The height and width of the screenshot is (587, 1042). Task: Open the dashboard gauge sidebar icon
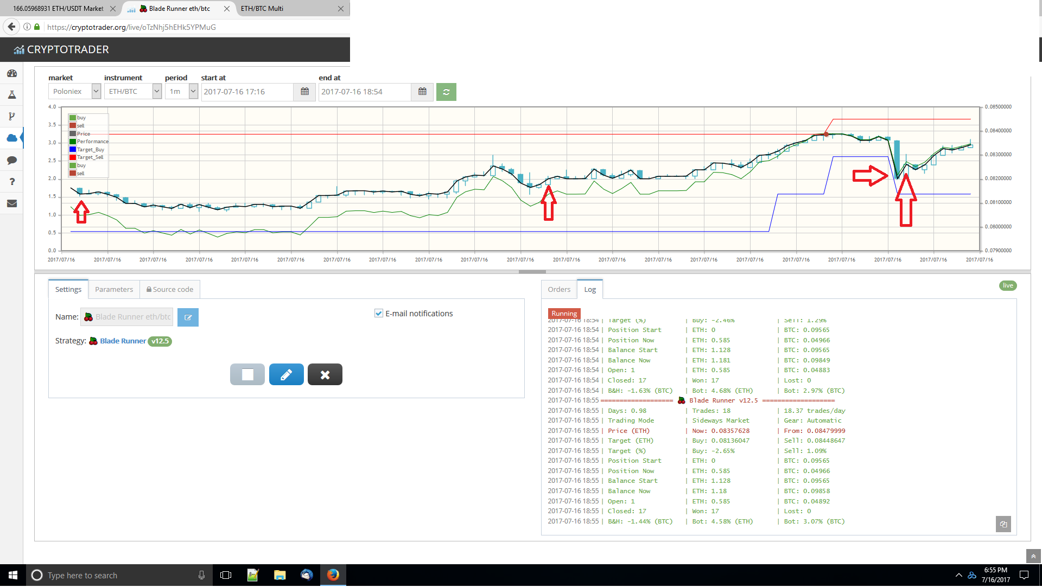coord(12,73)
